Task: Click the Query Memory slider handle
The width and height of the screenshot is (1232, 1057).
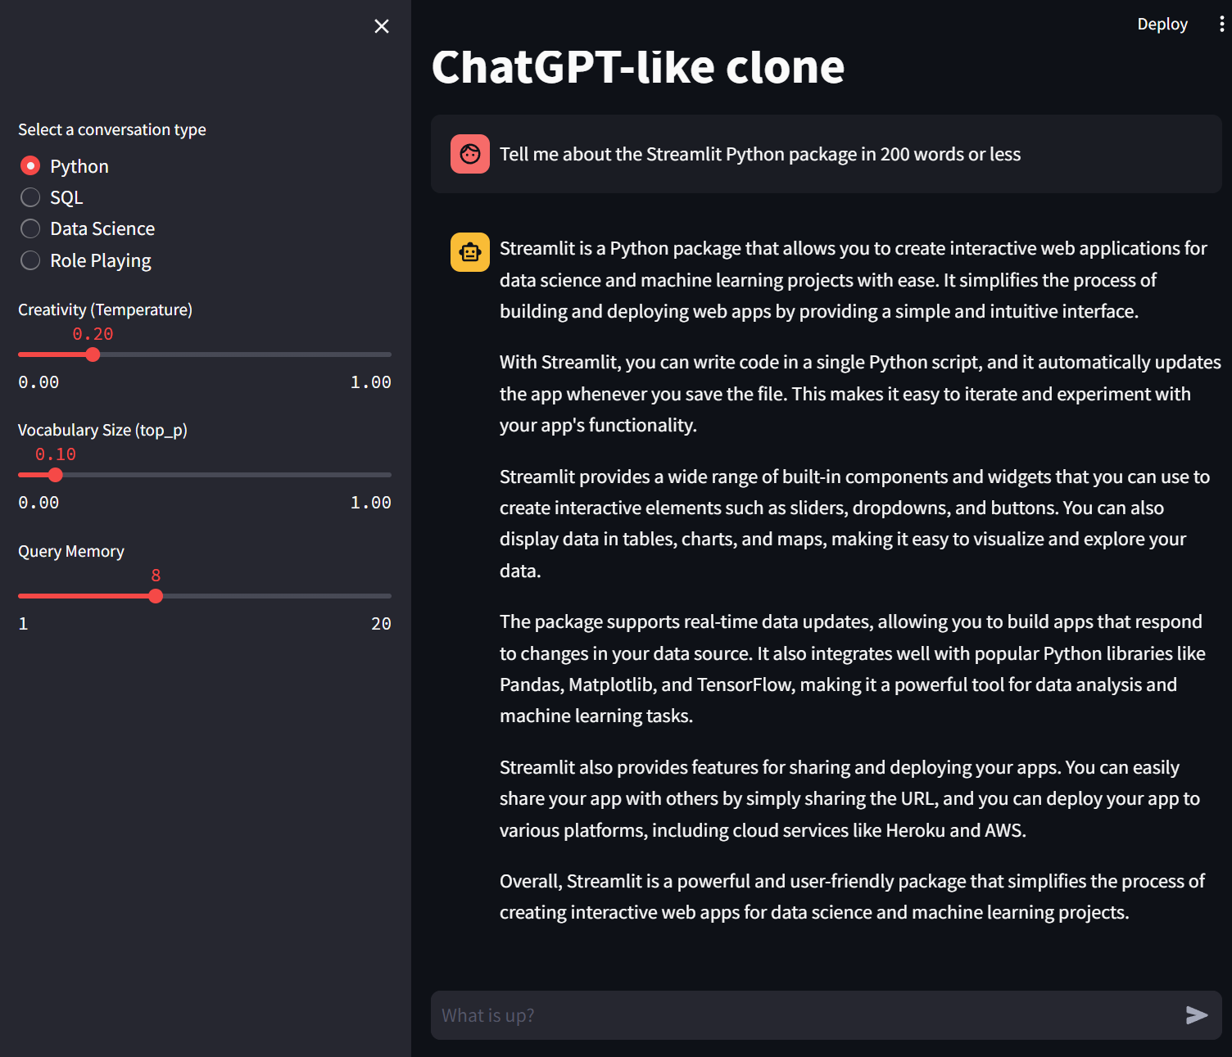Action: [x=156, y=595]
